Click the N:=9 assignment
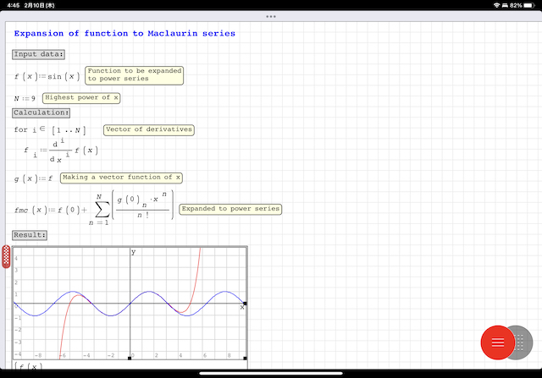 (x=25, y=98)
